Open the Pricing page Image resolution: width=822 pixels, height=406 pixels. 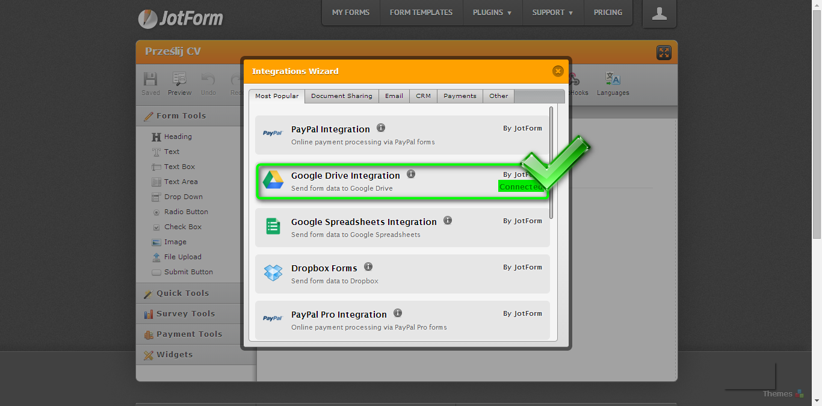point(608,13)
